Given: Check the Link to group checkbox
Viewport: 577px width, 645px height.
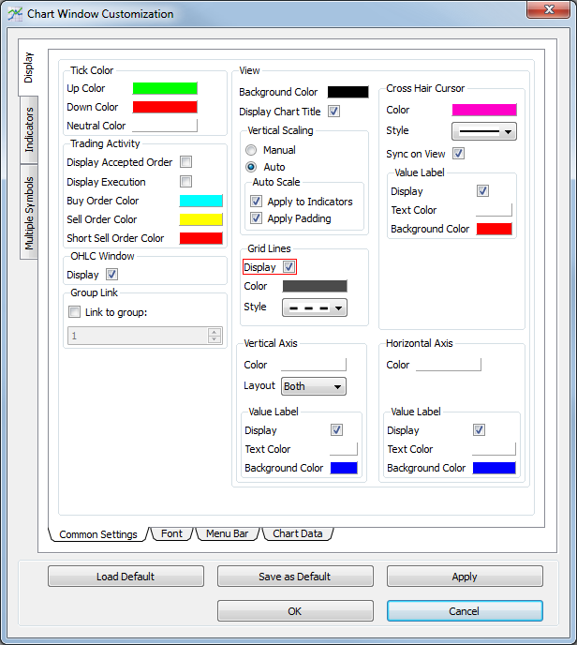Looking at the screenshot, I should pyautogui.click(x=75, y=312).
